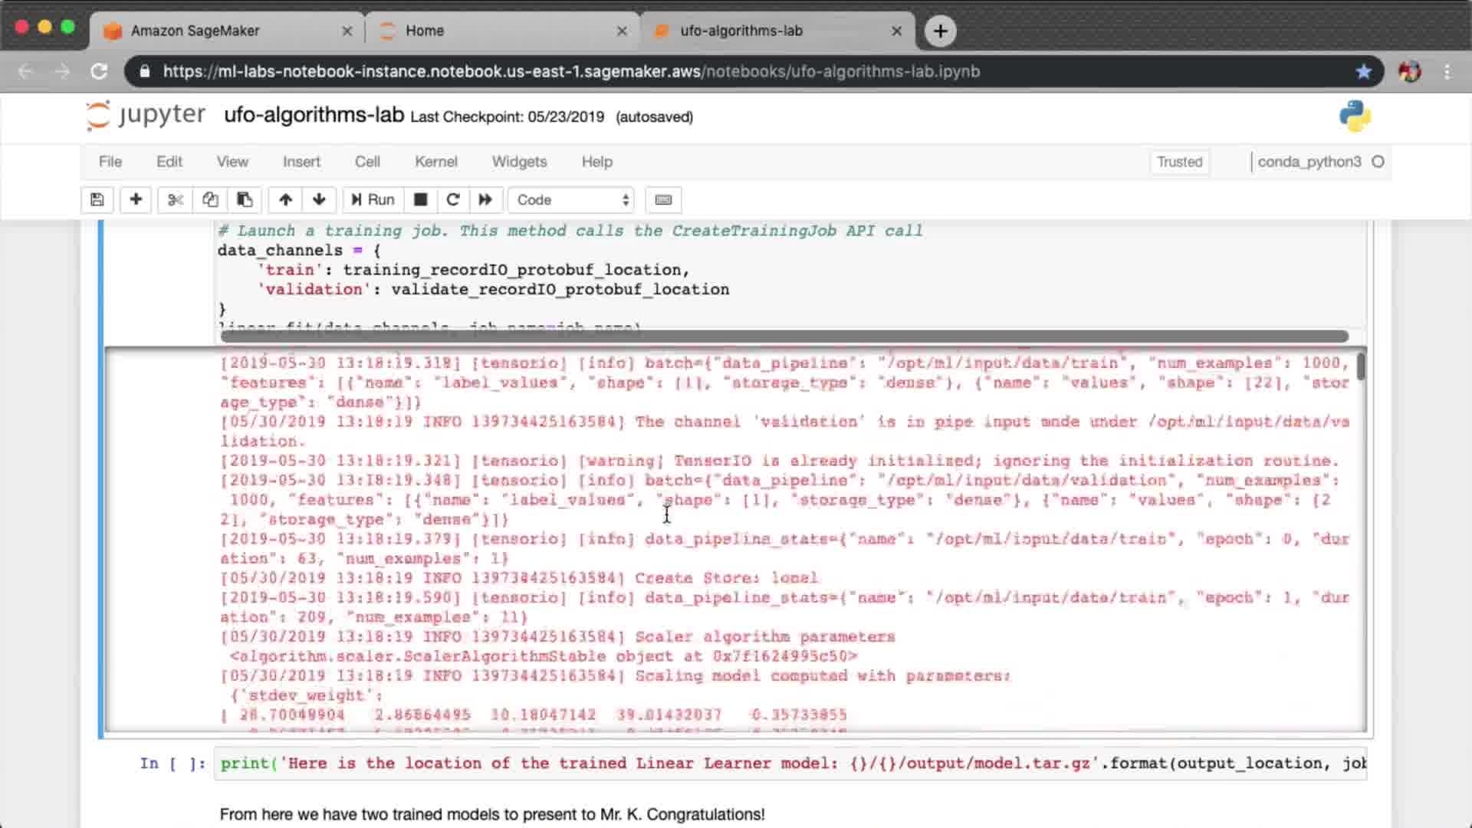
Task: Paste cells below icon
Action: pos(245,200)
